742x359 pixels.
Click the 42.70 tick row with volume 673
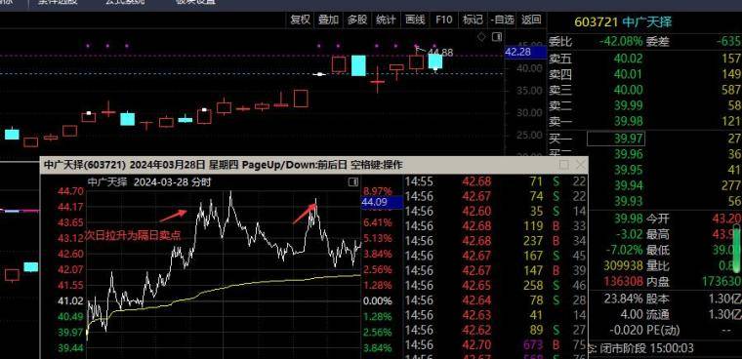coord(495,344)
